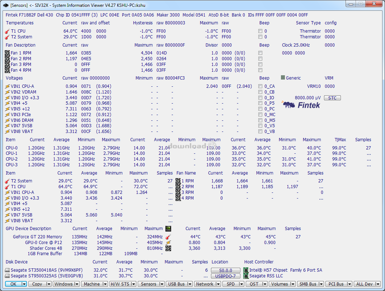This screenshot has height=291, width=385.
Task: Click the VIN8 VBAT bolt icon in Voltages
Action: point(8,132)
